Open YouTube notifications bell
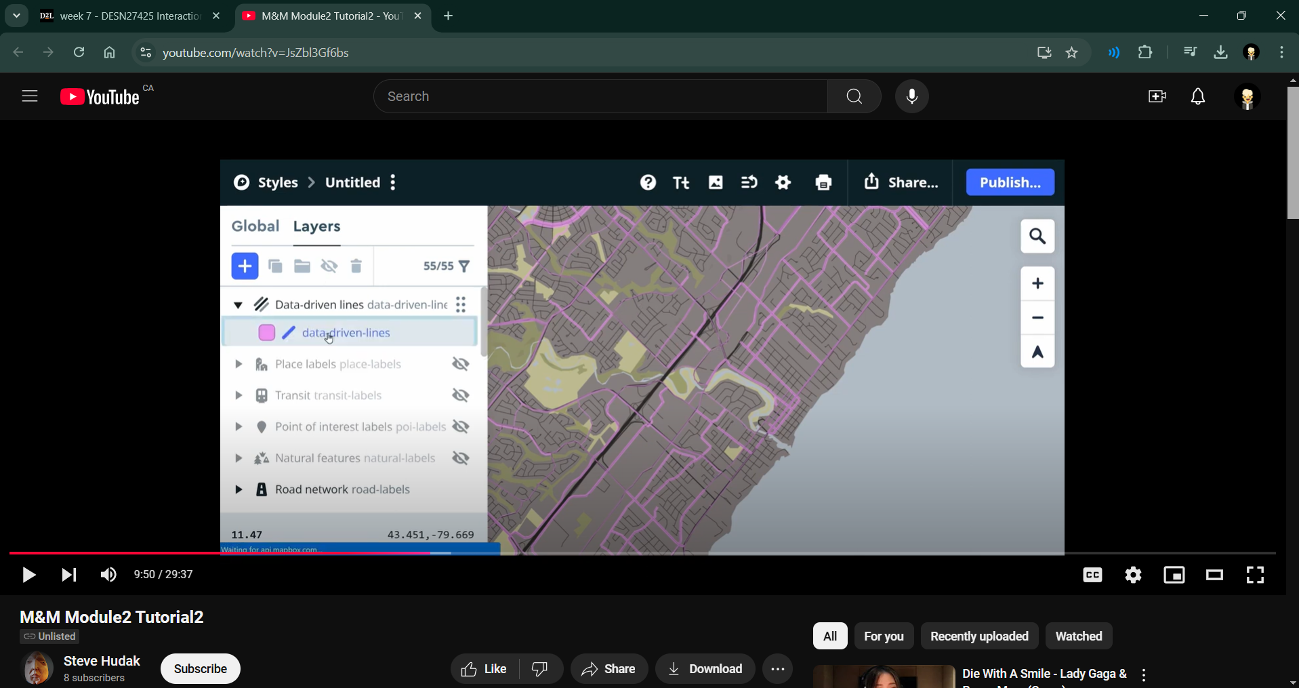 [1197, 97]
